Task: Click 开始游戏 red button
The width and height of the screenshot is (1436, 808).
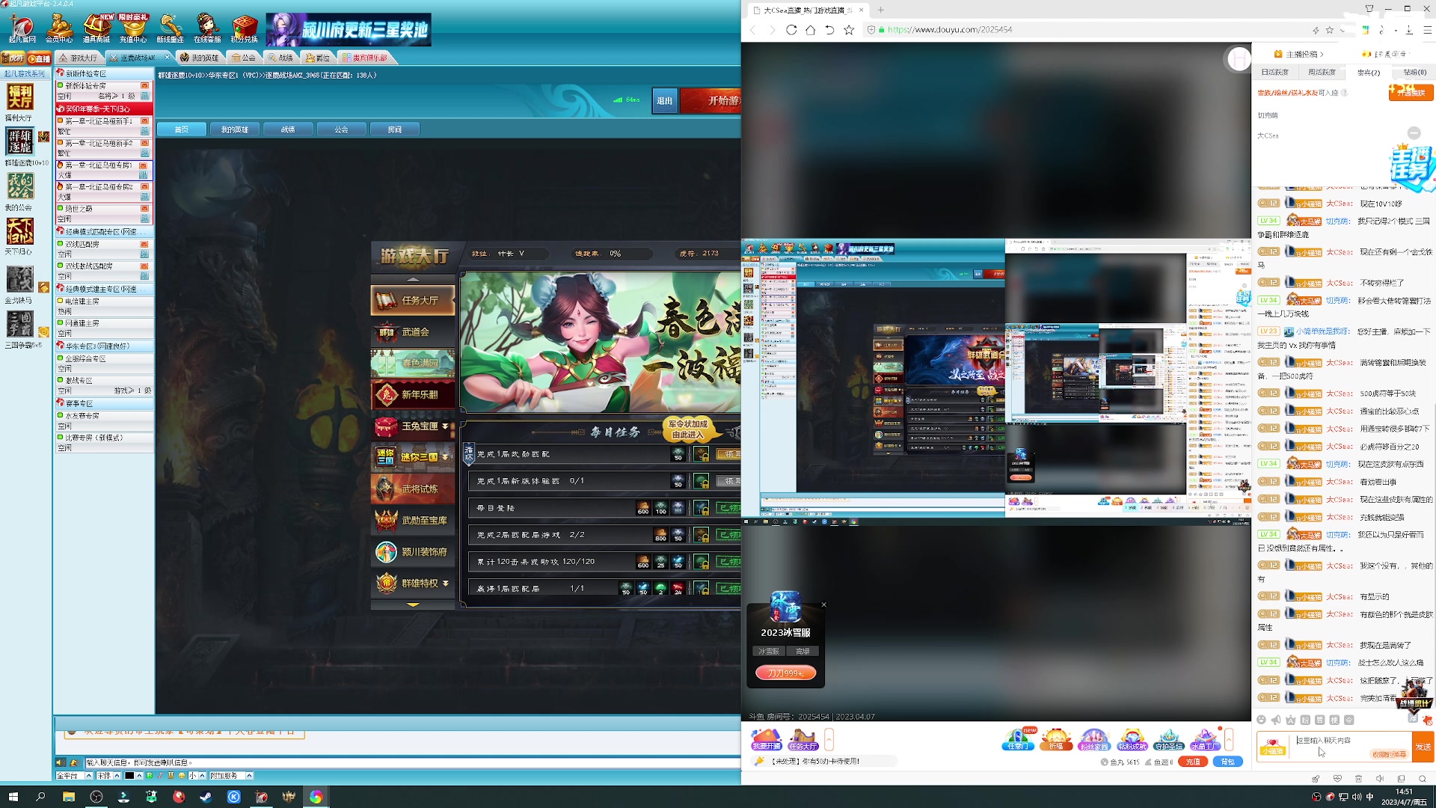Action: (x=711, y=100)
